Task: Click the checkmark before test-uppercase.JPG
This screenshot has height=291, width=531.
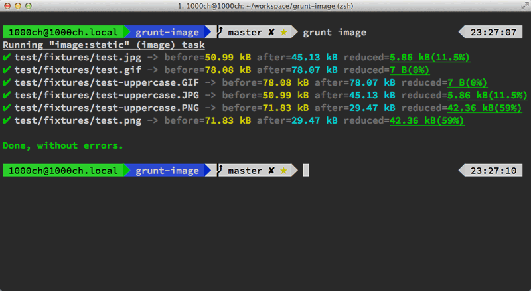Action: click(7, 95)
